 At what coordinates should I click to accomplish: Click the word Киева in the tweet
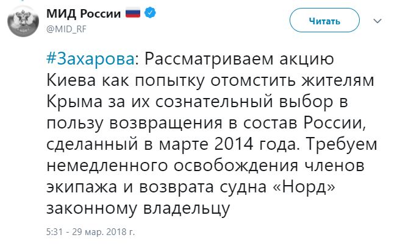click(x=71, y=80)
